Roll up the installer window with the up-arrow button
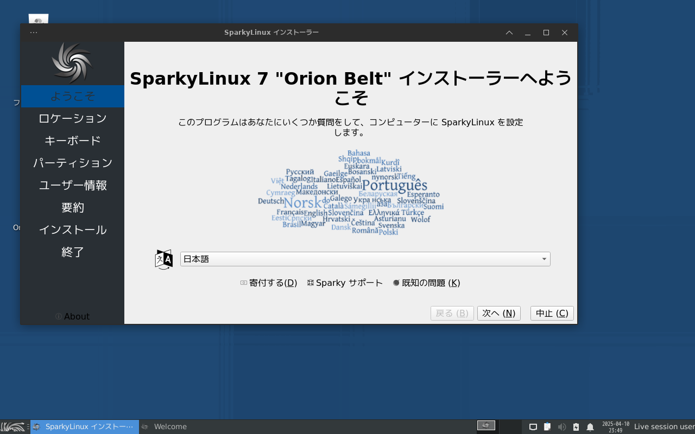The width and height of the screenshot is (695, 434). tap(509, 33)
